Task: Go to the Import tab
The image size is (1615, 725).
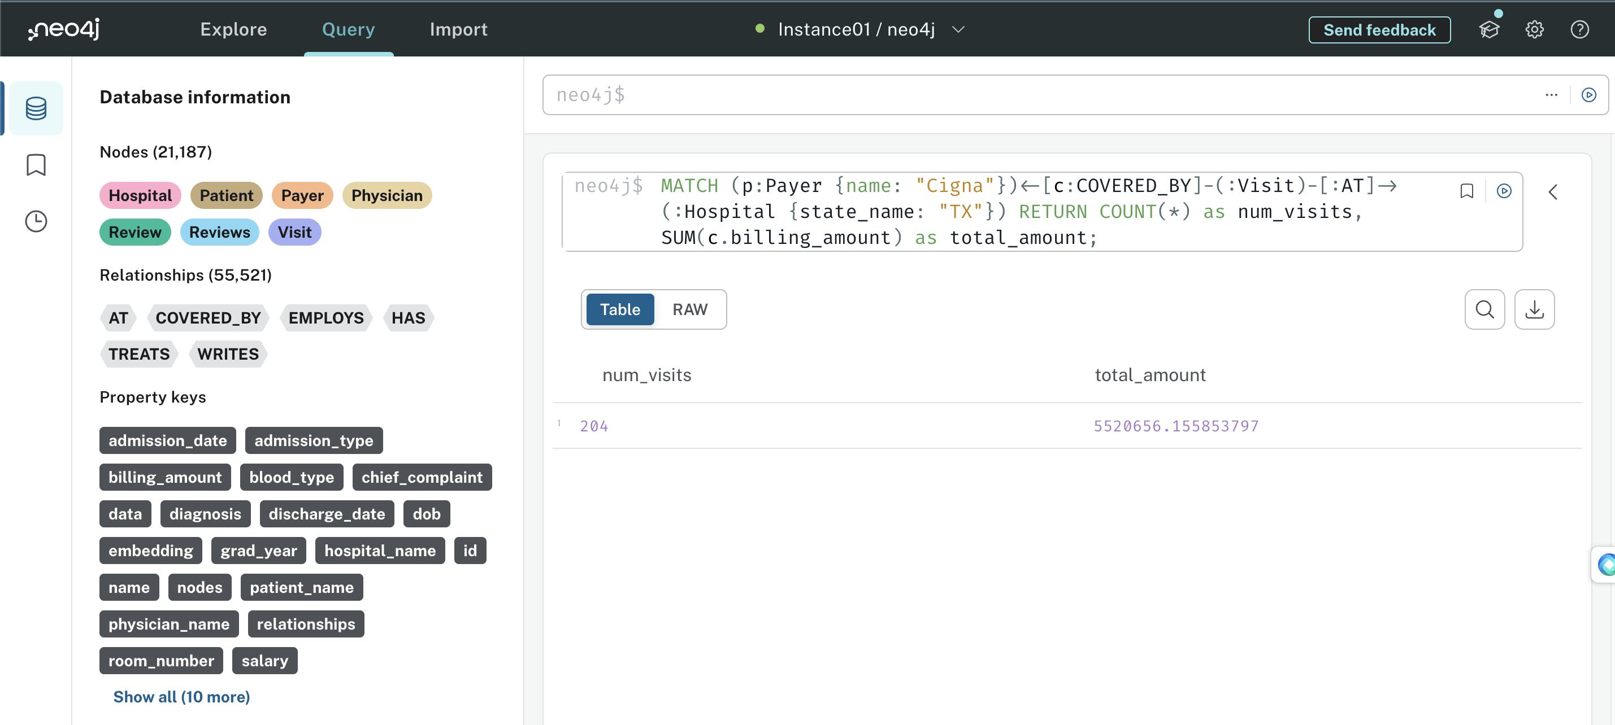Action: pyautogui.click(x=458, y=29)
